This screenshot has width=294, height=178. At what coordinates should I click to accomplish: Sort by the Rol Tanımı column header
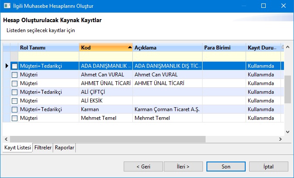pos(48,47)
